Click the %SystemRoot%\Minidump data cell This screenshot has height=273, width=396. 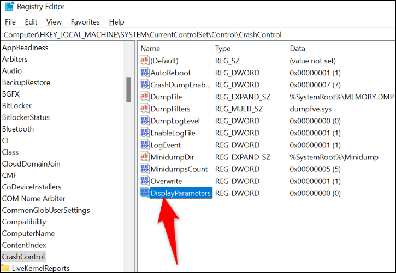coord(334,157)
